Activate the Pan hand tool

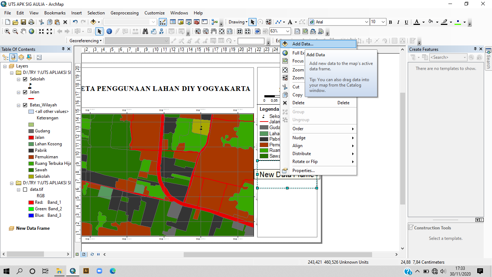coord(23,31)
